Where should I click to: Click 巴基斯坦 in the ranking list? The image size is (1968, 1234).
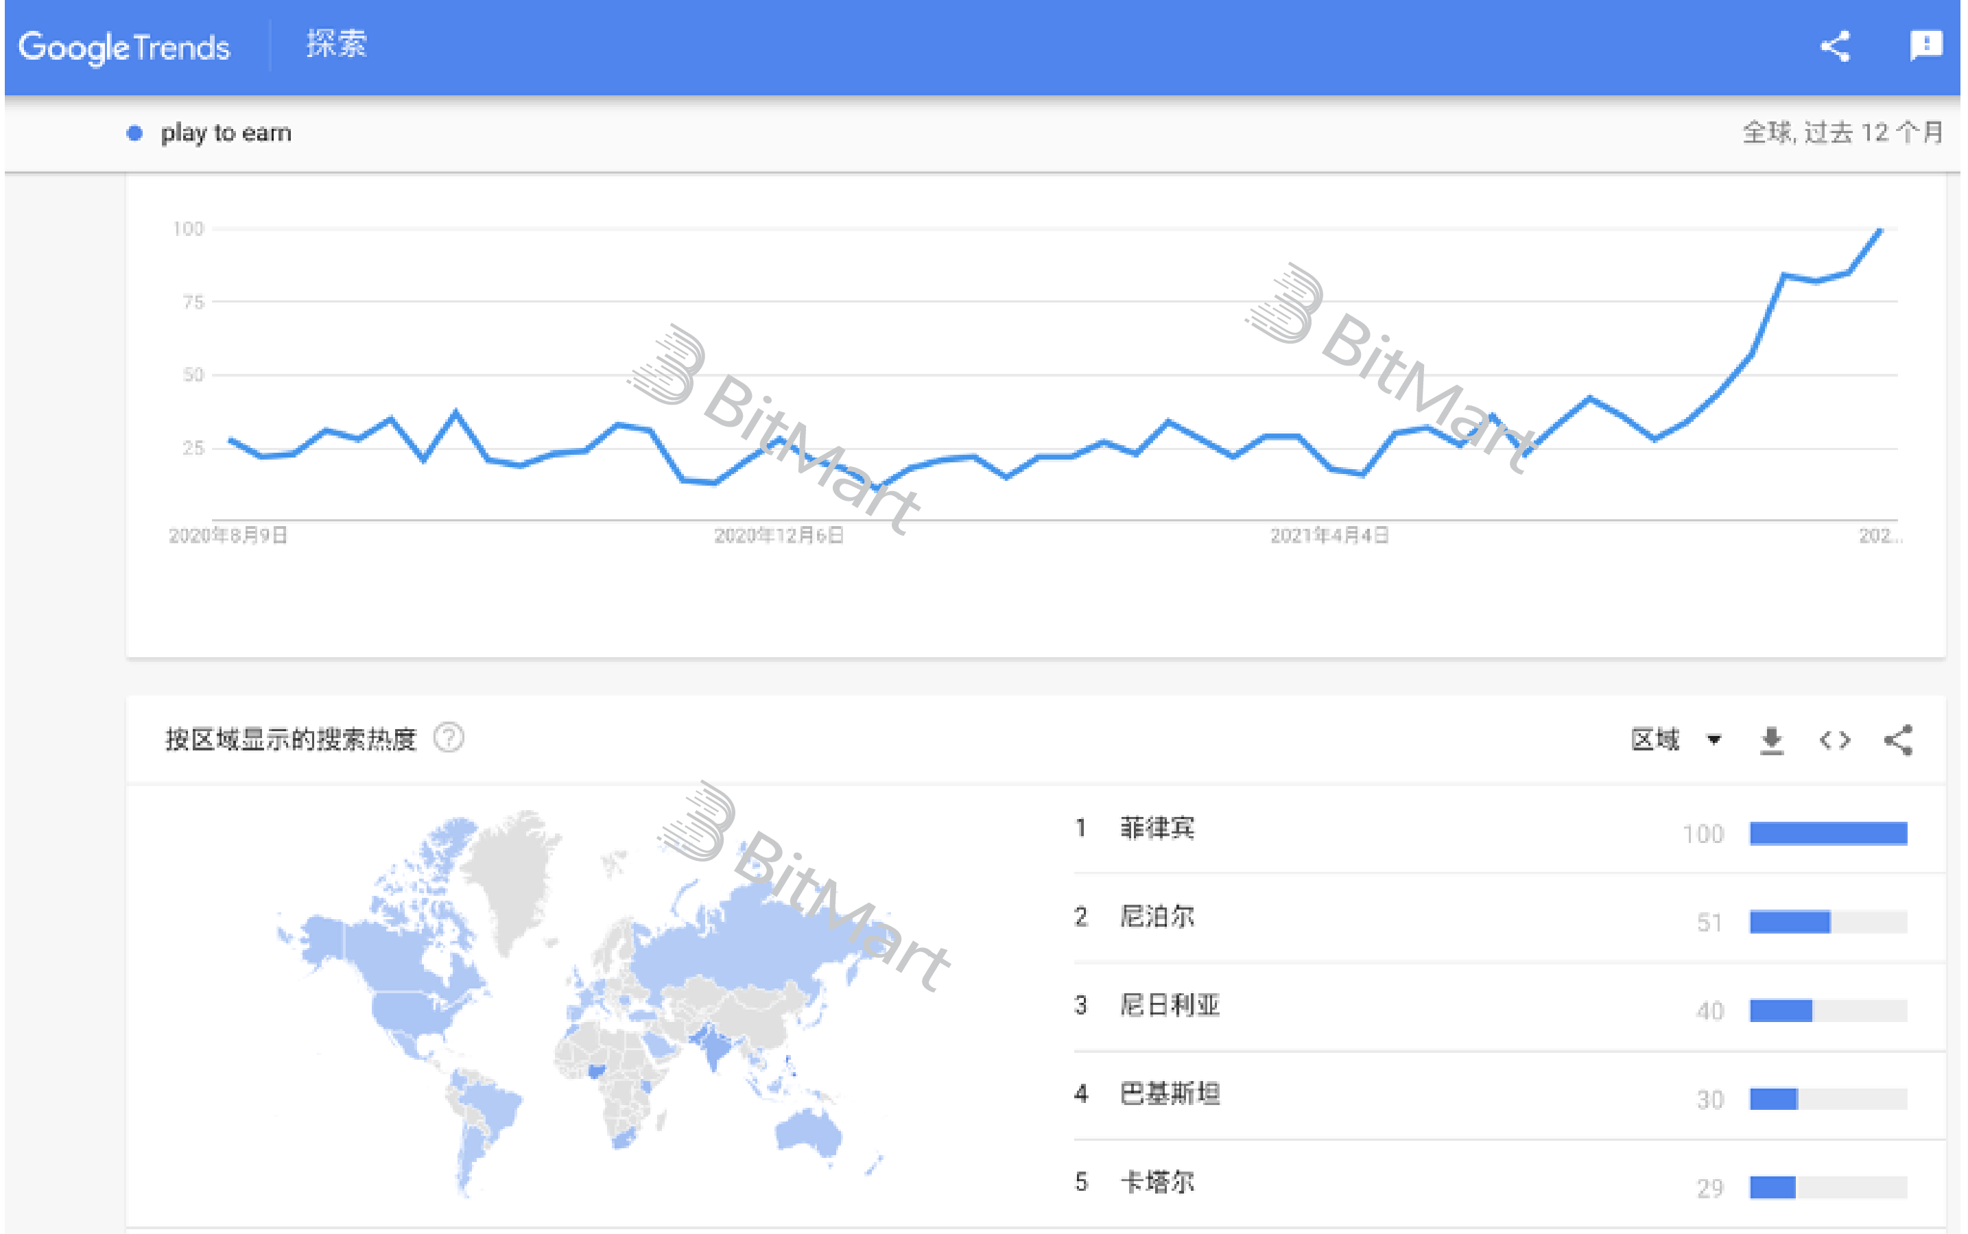pos(1170,1093)
